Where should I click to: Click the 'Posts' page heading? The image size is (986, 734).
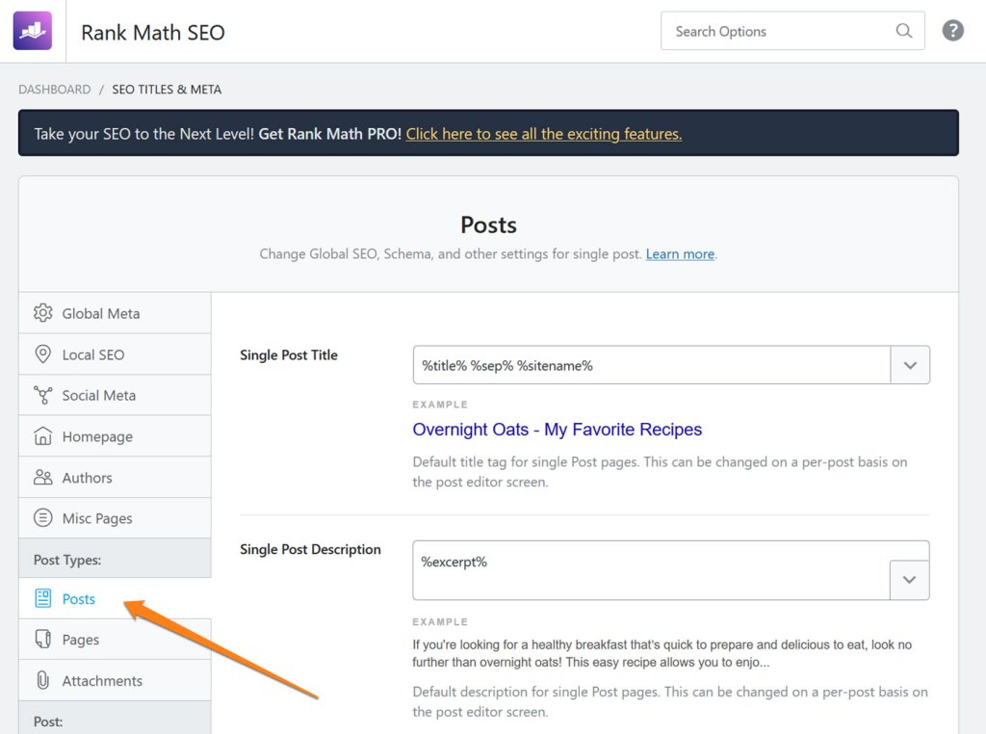pos(488,225)
